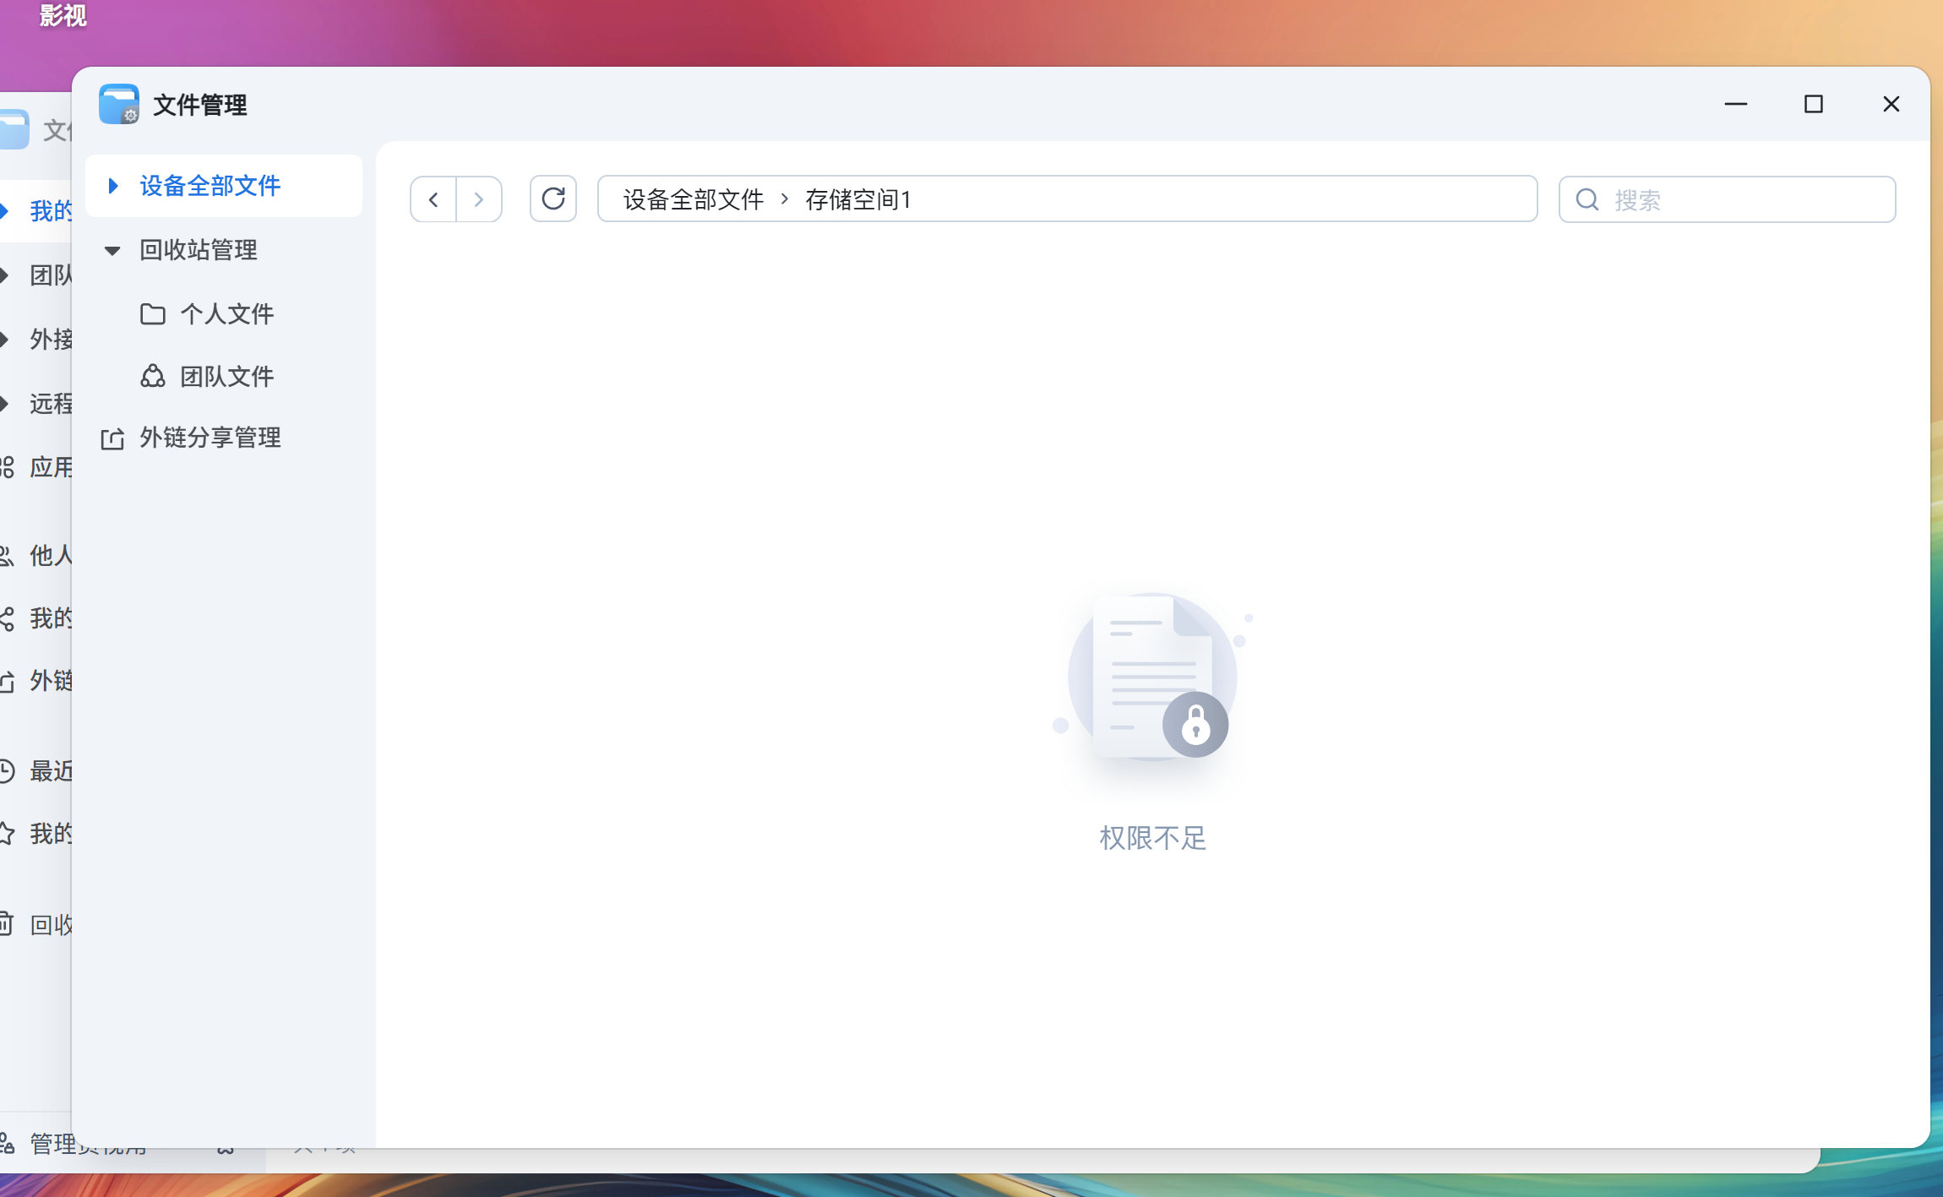Select 团队文件 under 回收站管理

coord(226,376)
